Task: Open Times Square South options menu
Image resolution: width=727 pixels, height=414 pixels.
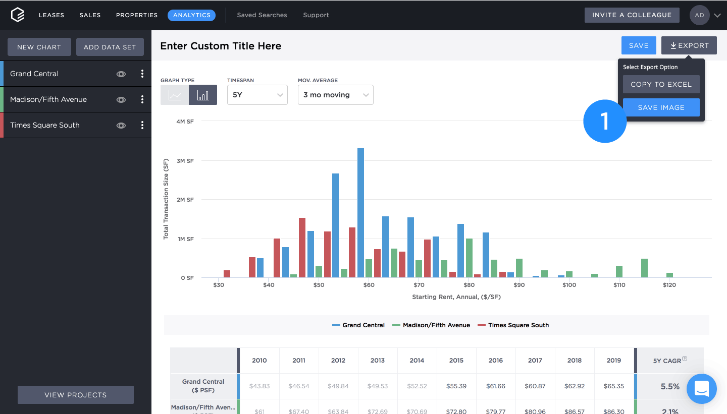Action: [142, 125]
